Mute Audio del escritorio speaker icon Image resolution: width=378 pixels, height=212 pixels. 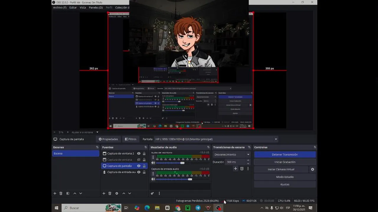coord(153,163)
